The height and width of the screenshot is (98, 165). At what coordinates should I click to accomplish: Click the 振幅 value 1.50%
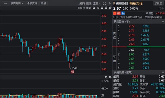(x=134, y=92)
